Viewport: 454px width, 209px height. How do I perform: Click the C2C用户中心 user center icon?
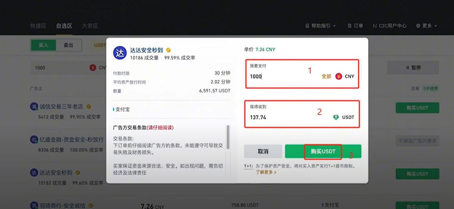pyautogui.click(x=375, y=26)
